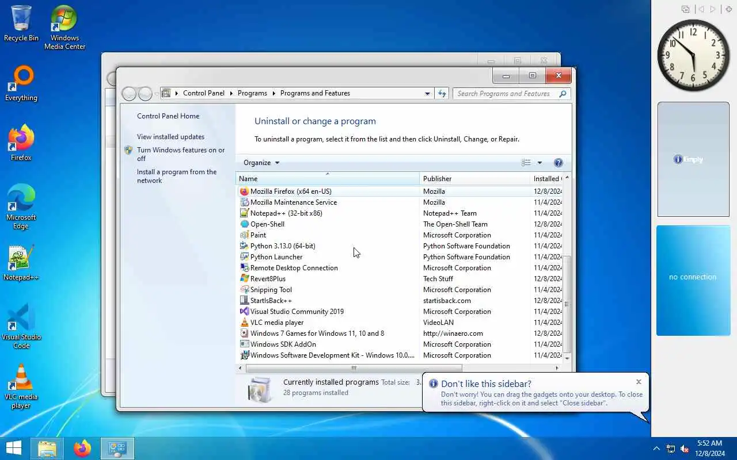737x460 pixels.
Task: Click the Control Panel breadcrumb
Action: click(x=204, y=93)
